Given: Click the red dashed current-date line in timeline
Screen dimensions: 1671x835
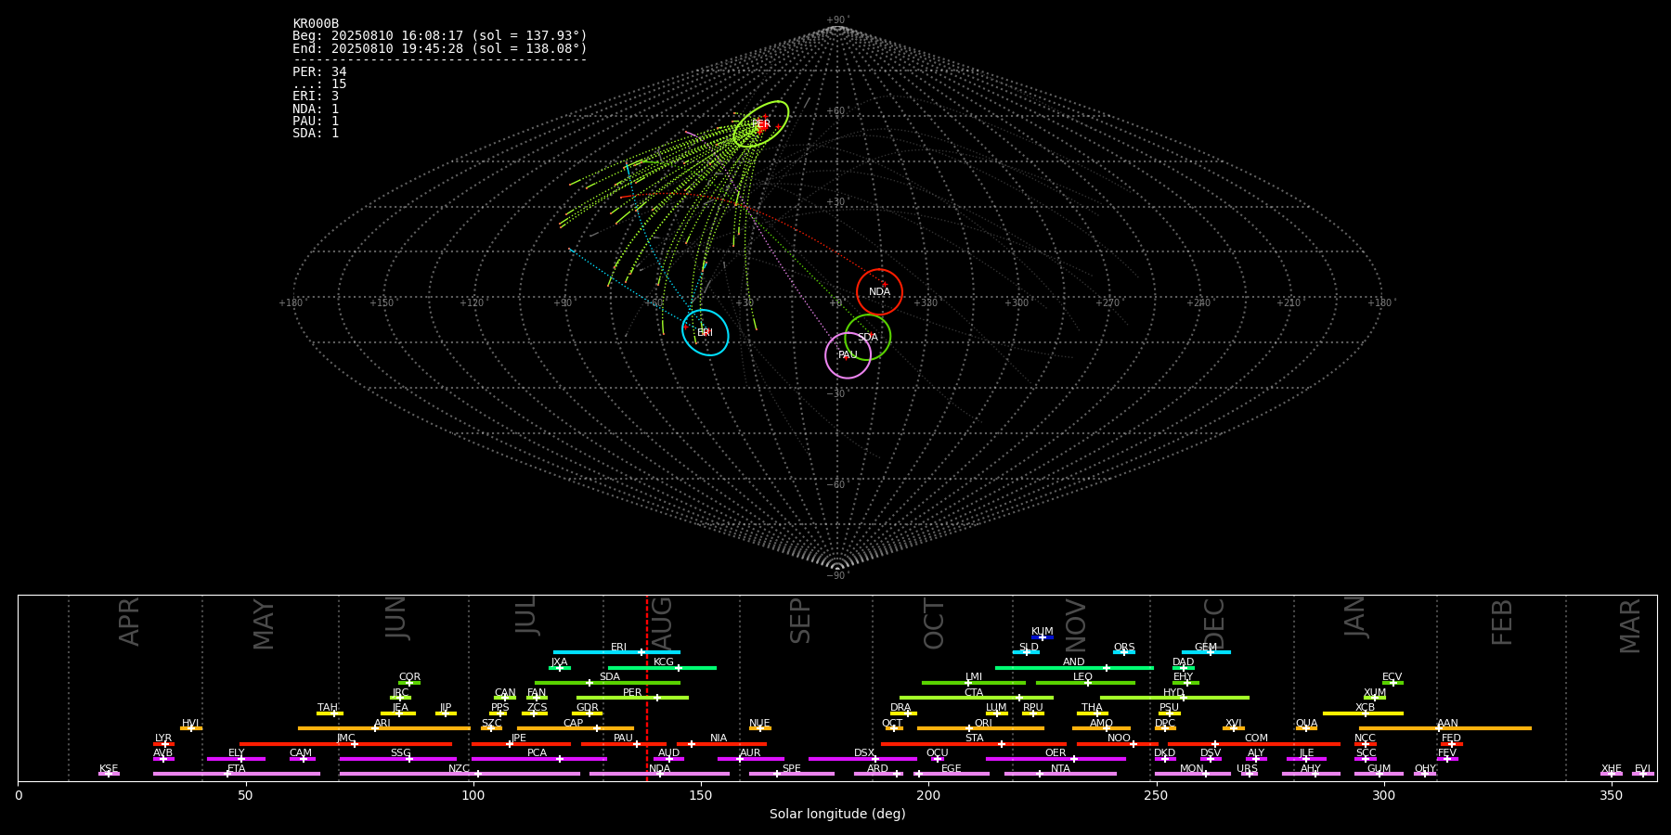Looking at the screenshot, I should [x=647, y=687].
